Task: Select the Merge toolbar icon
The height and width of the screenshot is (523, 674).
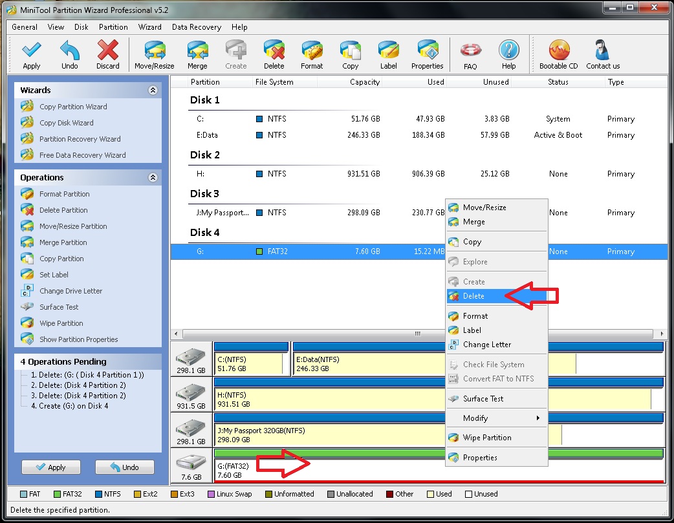Action: tap(197, 54)
